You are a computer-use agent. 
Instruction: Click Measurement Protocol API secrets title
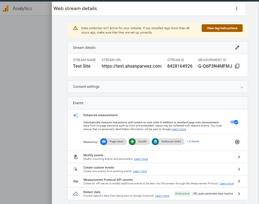point(108,180)
